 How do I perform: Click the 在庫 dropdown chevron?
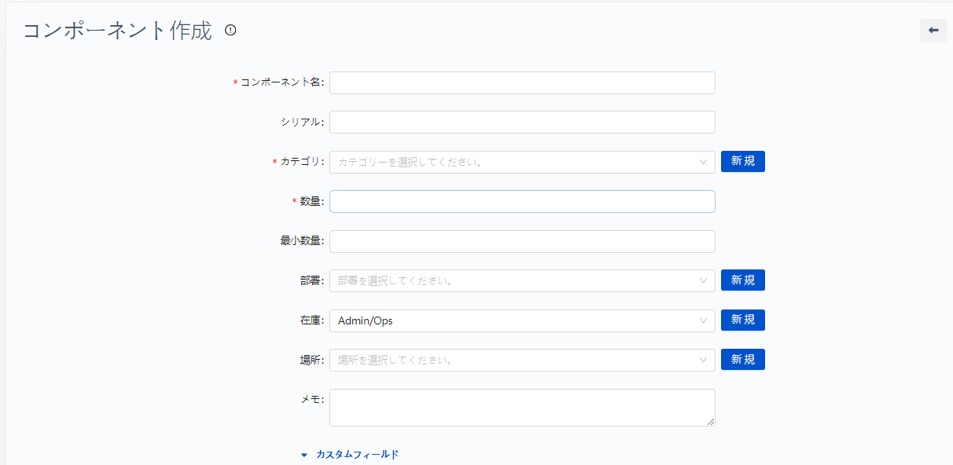(x=704, y=320)
